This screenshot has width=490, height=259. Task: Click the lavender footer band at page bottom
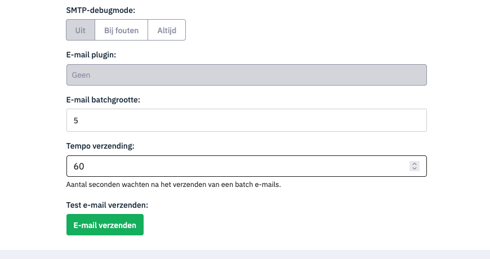point(245,254)
